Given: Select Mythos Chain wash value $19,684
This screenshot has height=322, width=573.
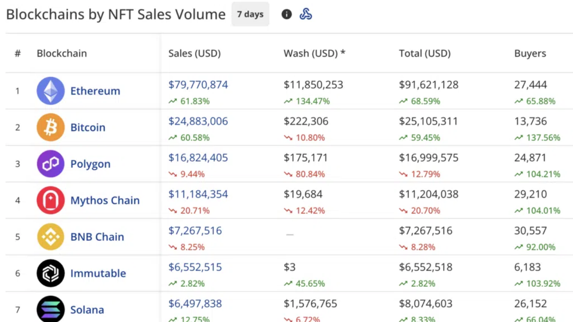Looking at the screenshot, I should point(303,194).
